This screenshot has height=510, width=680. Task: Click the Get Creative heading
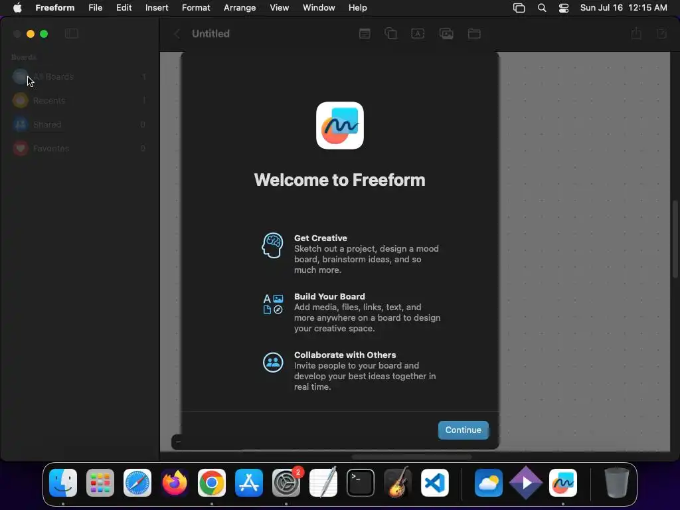[x=321, y=238]
